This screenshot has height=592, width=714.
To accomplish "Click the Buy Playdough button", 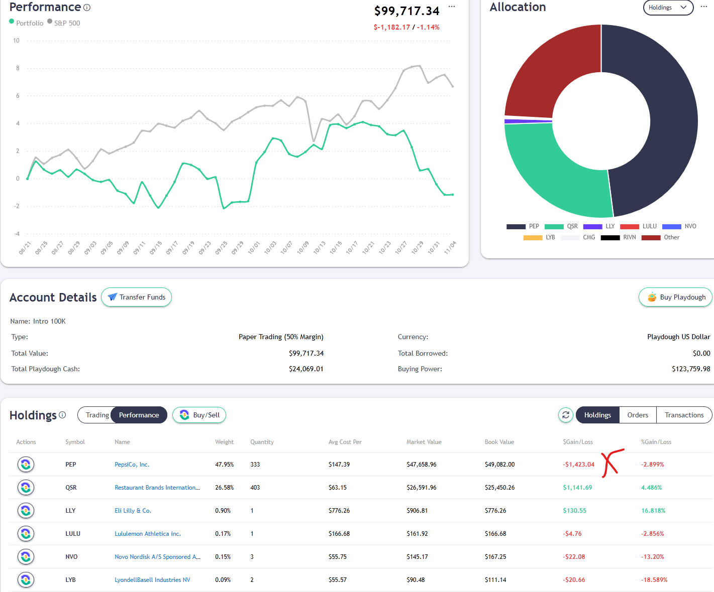I will [x=676, y=297].
